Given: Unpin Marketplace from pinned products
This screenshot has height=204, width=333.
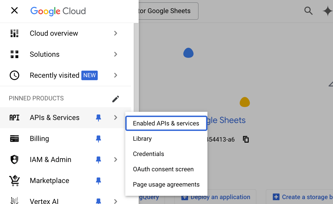Looking at the screenshot, I should pos(99,181).
